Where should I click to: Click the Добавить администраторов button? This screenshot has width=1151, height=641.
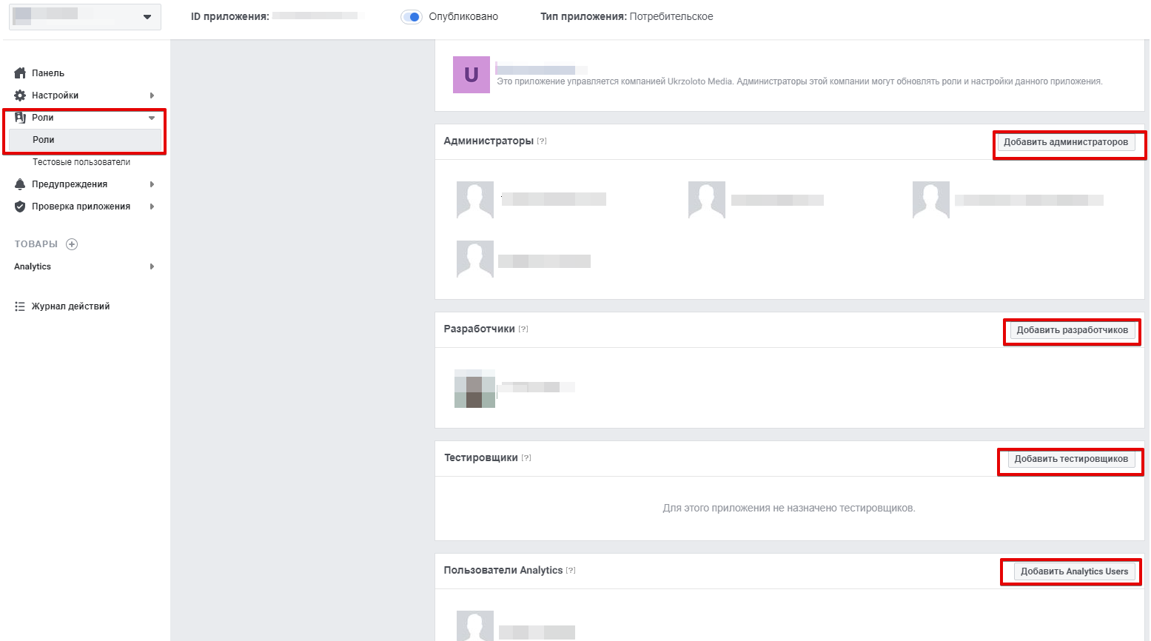1065,142
